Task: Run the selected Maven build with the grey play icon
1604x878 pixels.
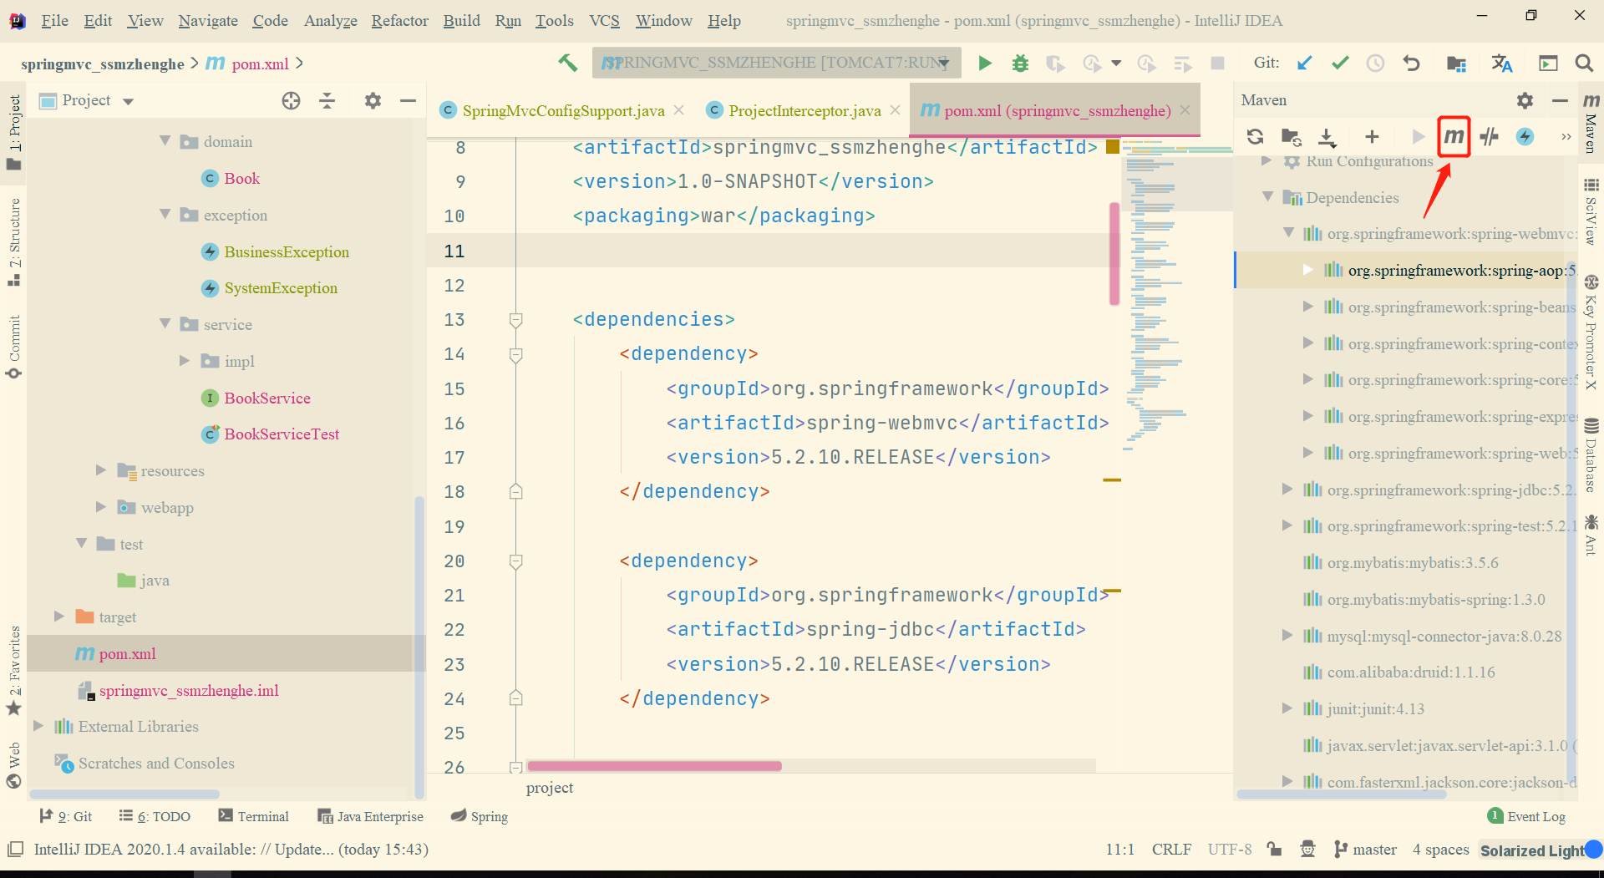Action: point(1418,136)
